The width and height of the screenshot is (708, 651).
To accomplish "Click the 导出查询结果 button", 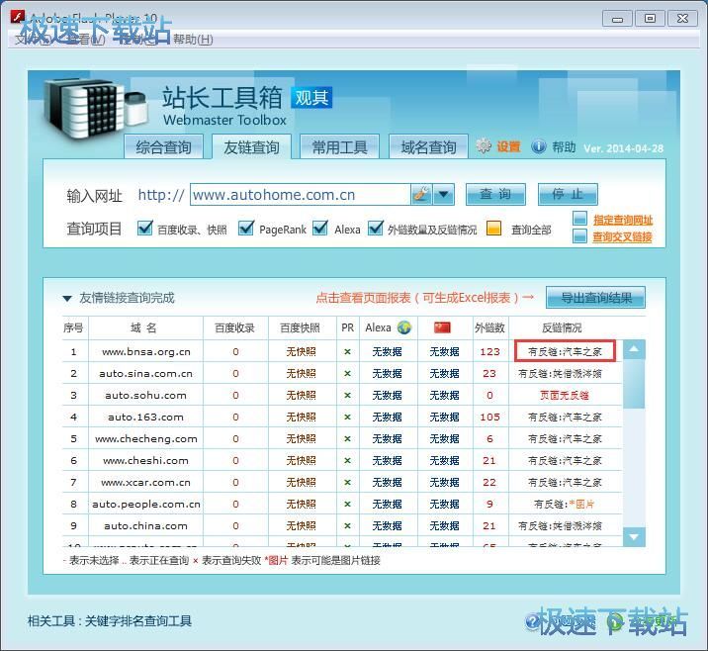I will [595, 298].
